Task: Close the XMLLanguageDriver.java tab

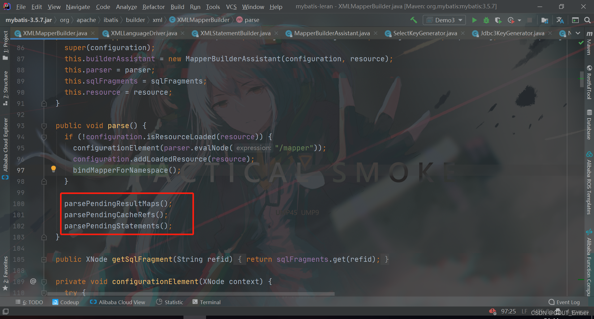Action: tap(183, 33)
